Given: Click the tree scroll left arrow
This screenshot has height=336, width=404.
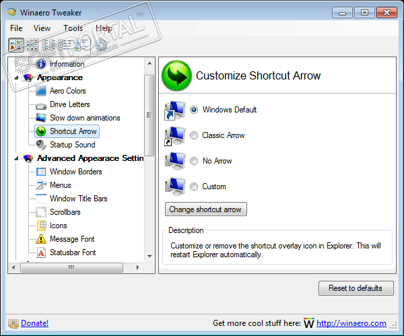Looking at the screenshot, I should (13, 267).
